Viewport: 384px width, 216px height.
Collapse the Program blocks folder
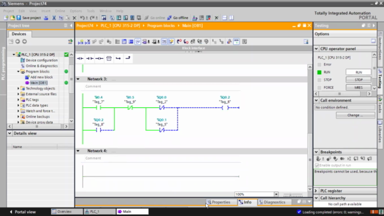pos(18,71)
